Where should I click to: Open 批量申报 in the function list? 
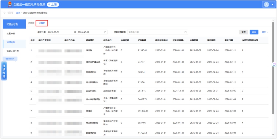tap(11, 34)
